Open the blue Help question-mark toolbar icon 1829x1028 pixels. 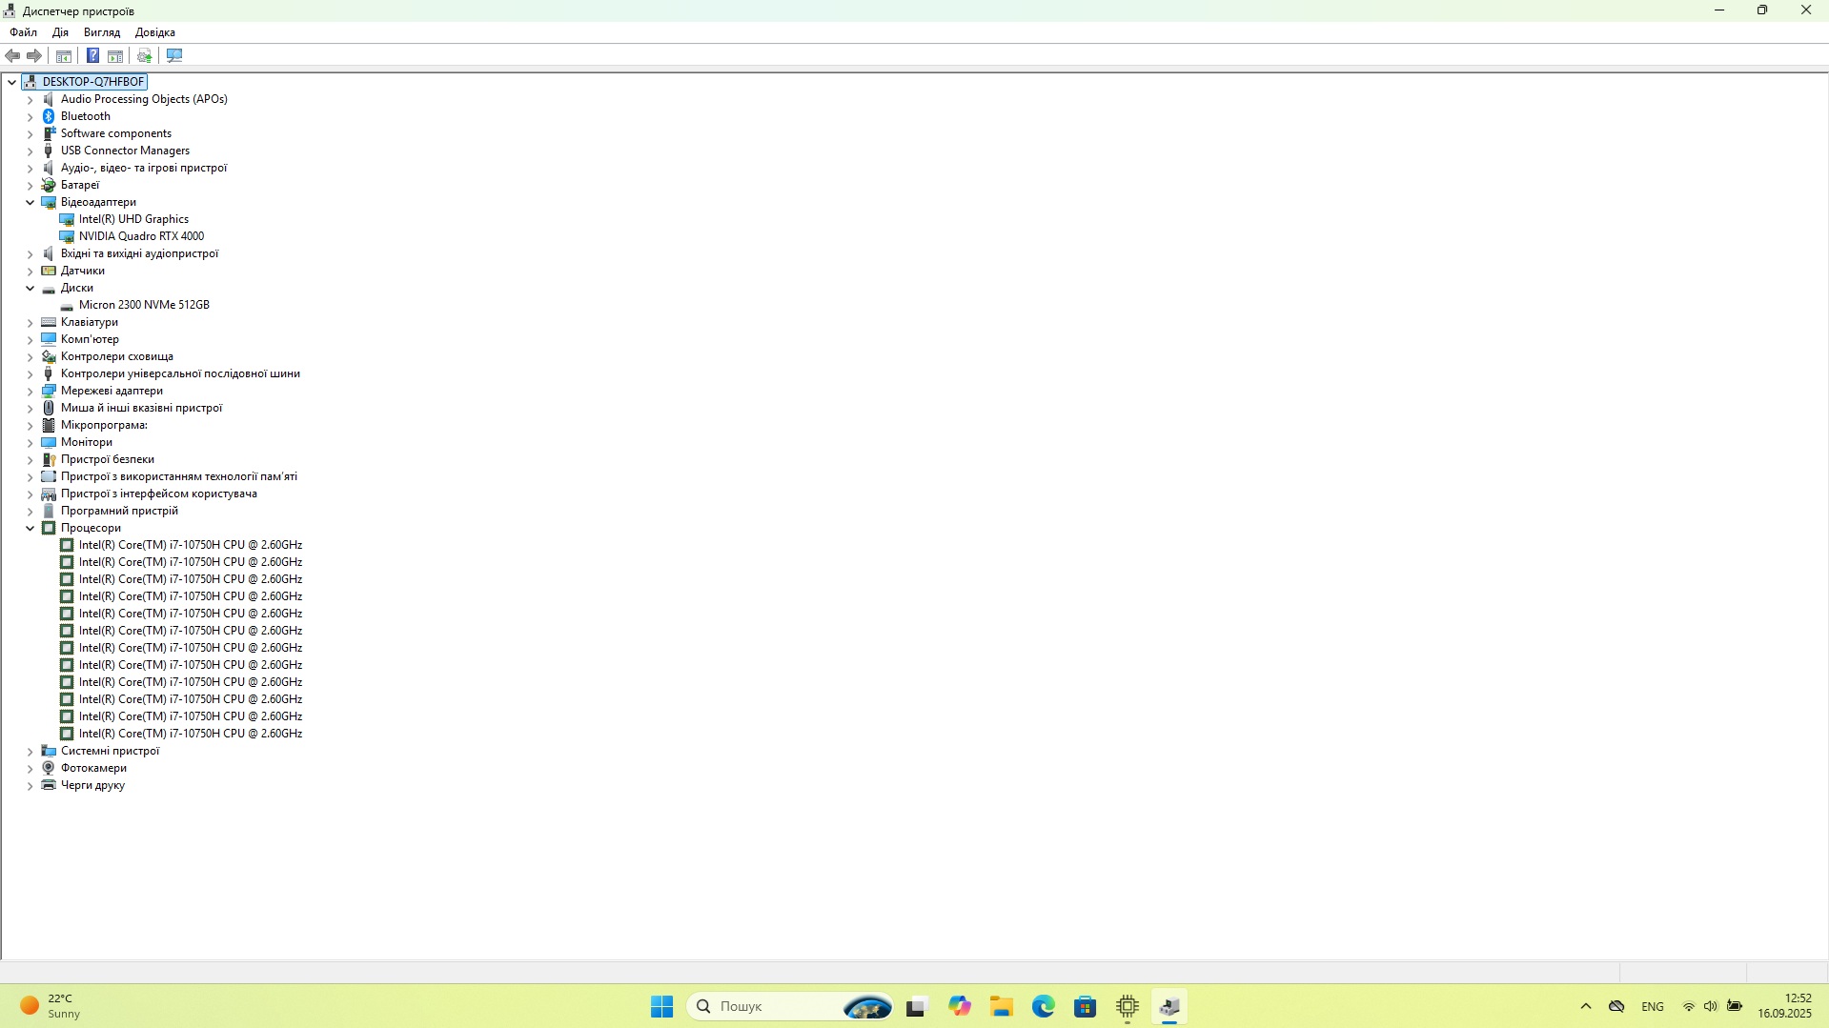pyautogui.click(x=92, y=55)
